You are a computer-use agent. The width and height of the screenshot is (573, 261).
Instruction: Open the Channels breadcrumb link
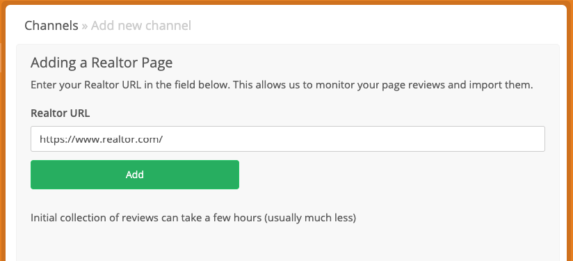pyautogui.click(x=51, y=26)
